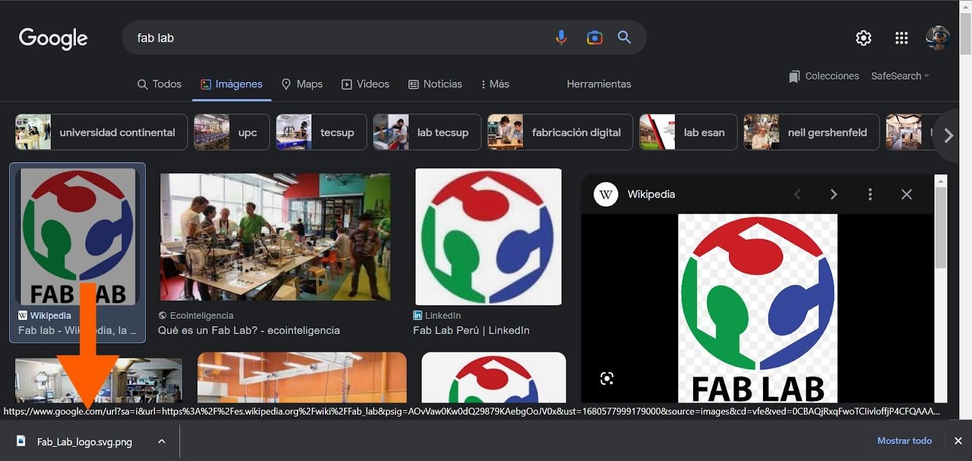The width and height of the screenshot is (972, 461).
Task: Go to previous image in preview panel
Action: [797, 194]
